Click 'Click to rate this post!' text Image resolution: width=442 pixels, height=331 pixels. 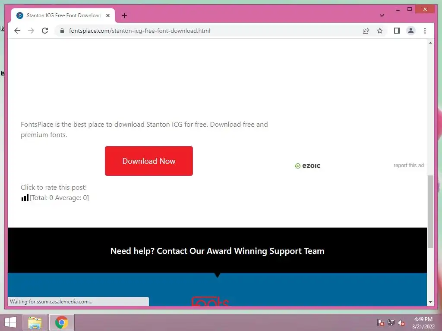54,187
